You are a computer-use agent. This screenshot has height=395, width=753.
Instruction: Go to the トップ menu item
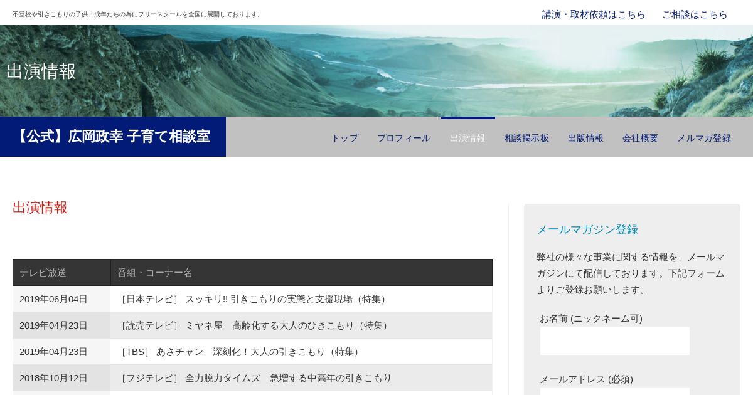click(x=344, y=138)
